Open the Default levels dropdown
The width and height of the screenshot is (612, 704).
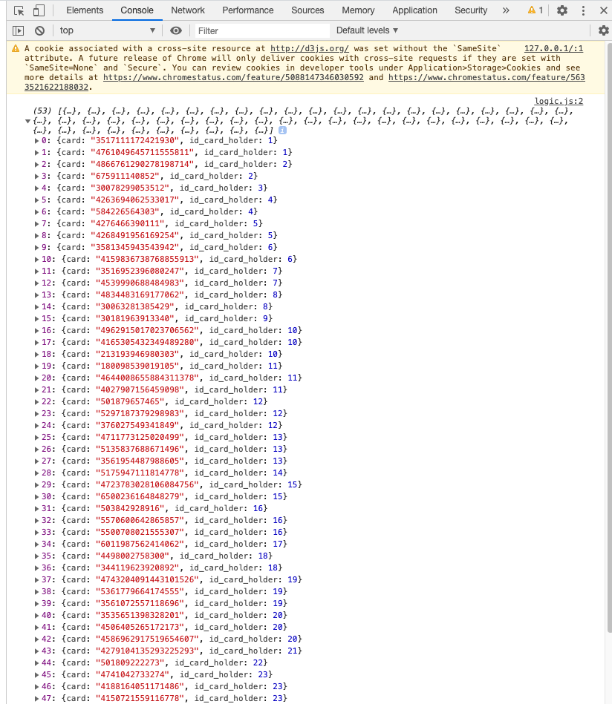click(x=367, y=30)
